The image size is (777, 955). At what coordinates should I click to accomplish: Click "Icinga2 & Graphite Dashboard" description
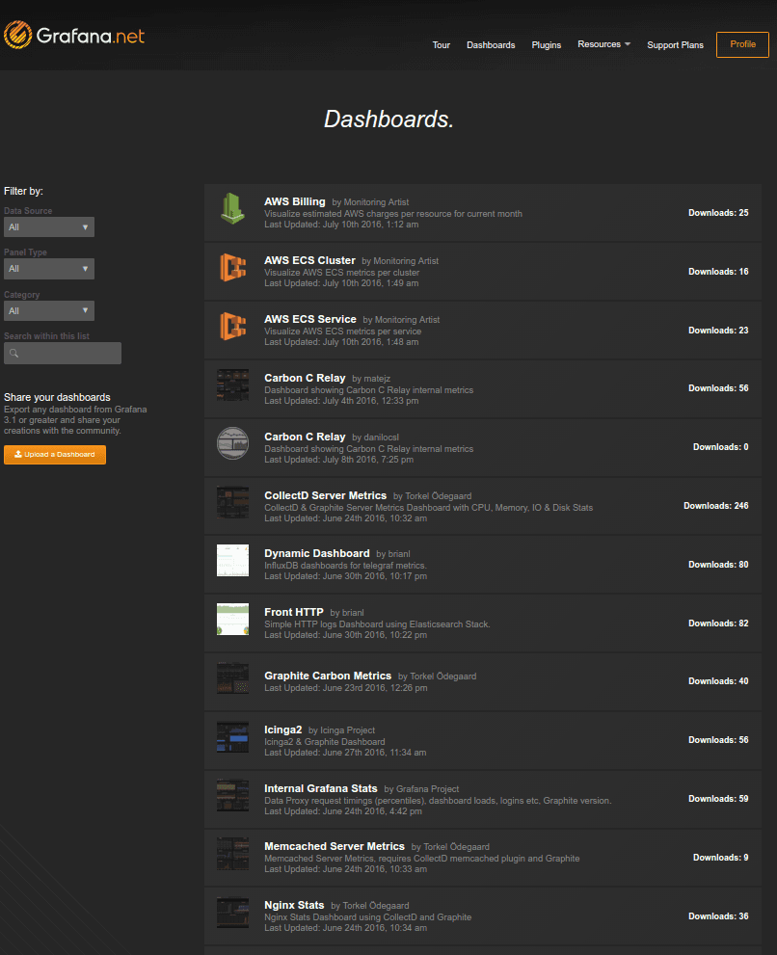click(324, 742)
